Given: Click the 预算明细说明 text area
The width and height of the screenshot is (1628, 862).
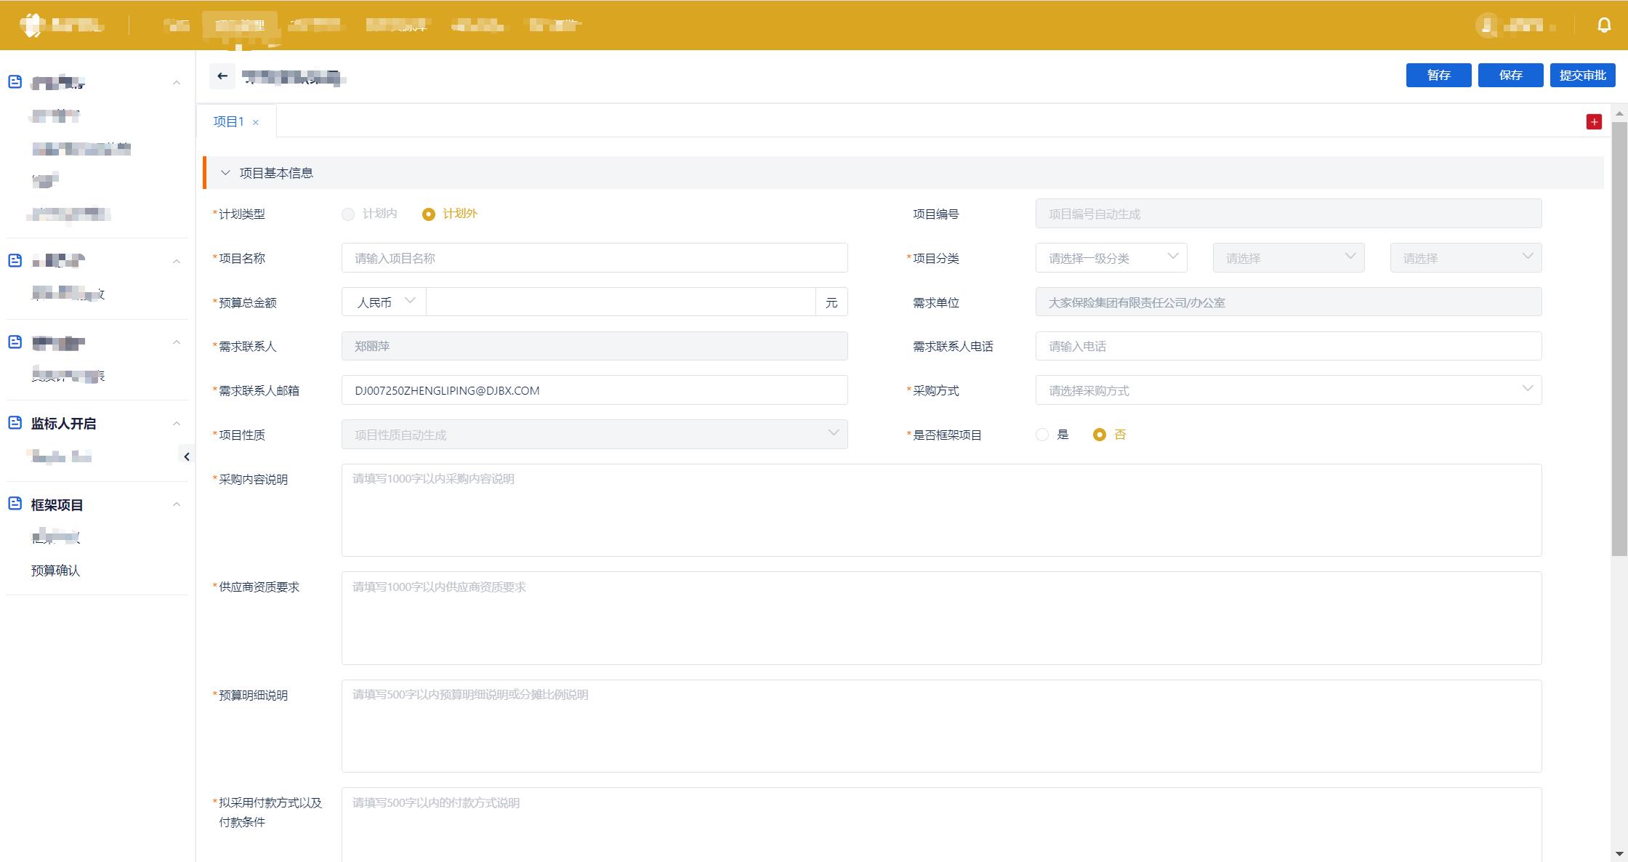Looking at the screenshot, I should pos(941,726).
